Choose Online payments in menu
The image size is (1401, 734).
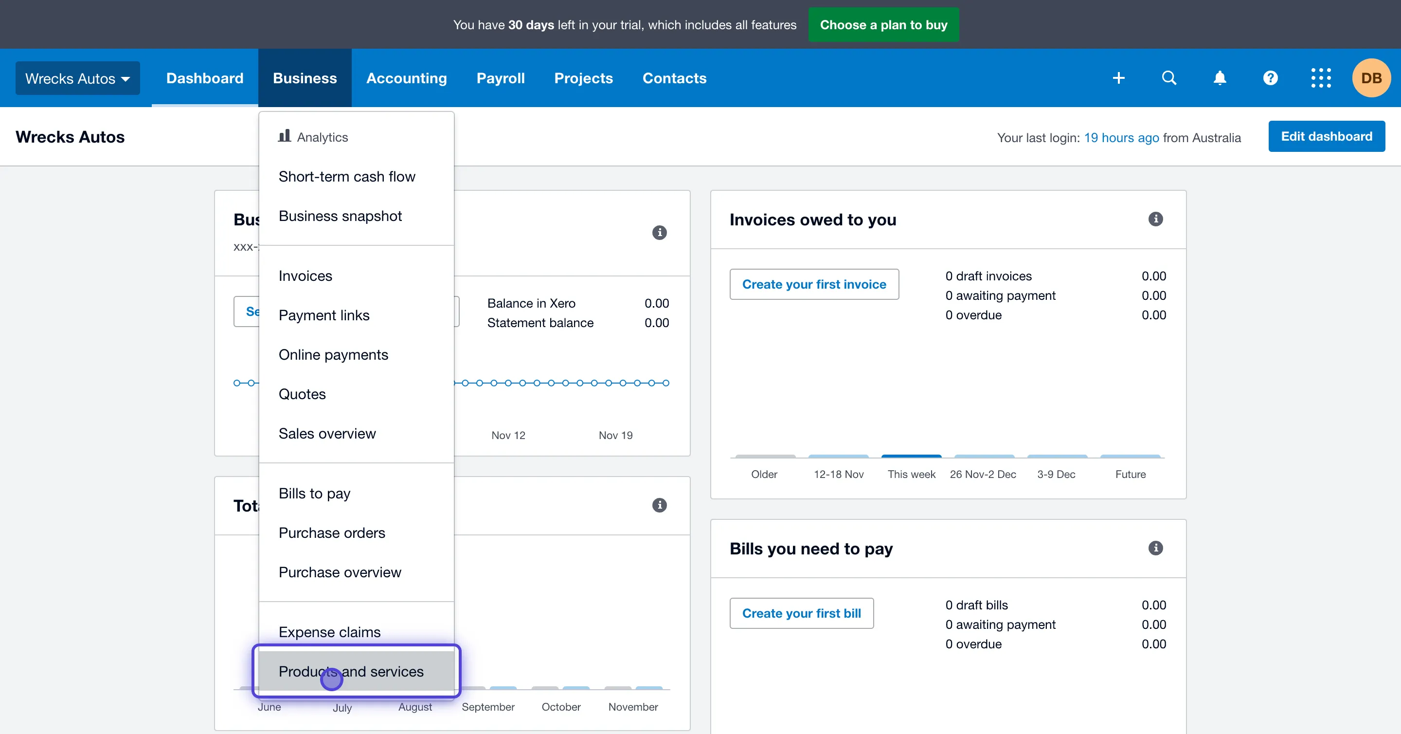tap(356, 355)
